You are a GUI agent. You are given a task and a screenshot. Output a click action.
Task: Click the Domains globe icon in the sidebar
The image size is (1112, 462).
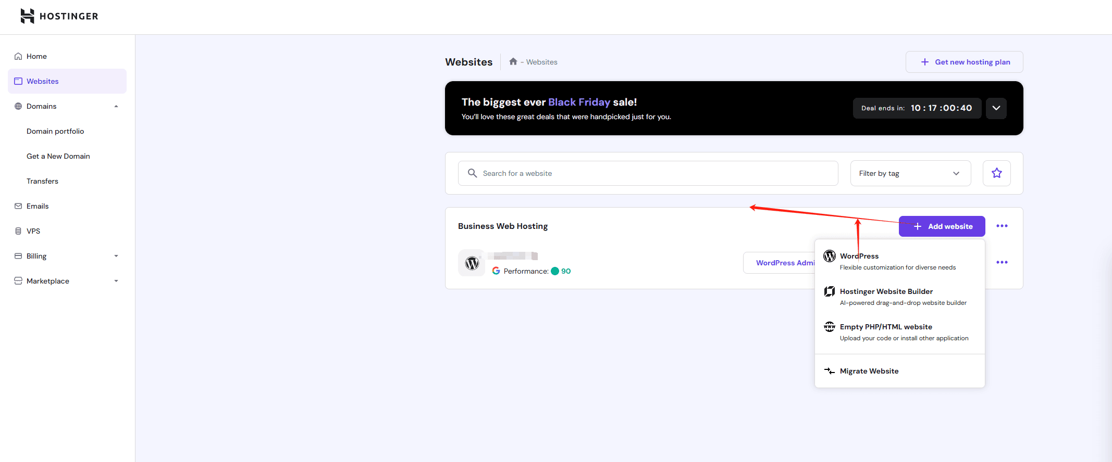[x=18, y=106]
